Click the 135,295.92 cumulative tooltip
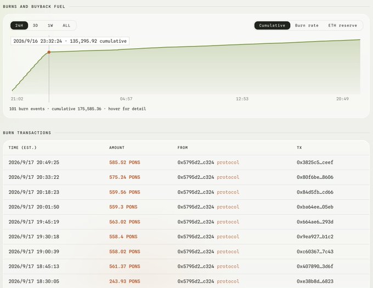Image resolution: width=373 pixels, height=288 pixels. [x=70, y=41]
